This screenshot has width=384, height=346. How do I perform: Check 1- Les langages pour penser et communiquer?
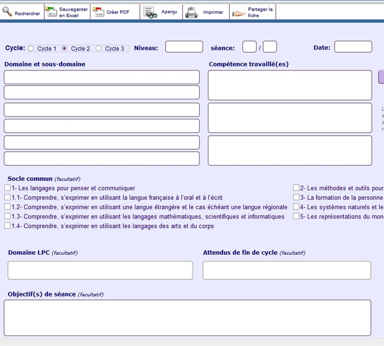tap(7, 188)
